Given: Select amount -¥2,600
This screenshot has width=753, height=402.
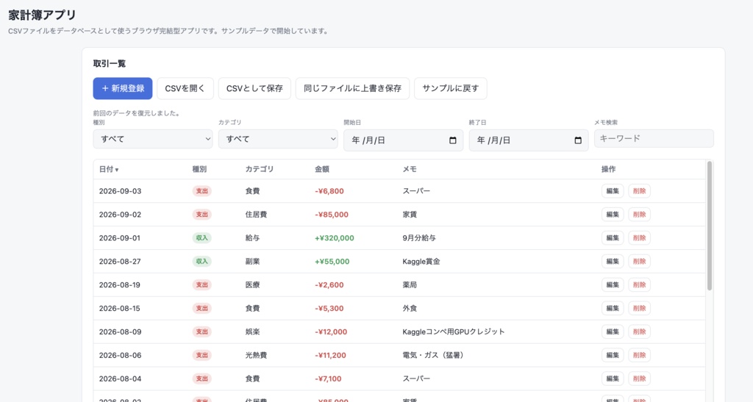Looking at the screenshot, I should pyautogui.click(x=329, y=285).
